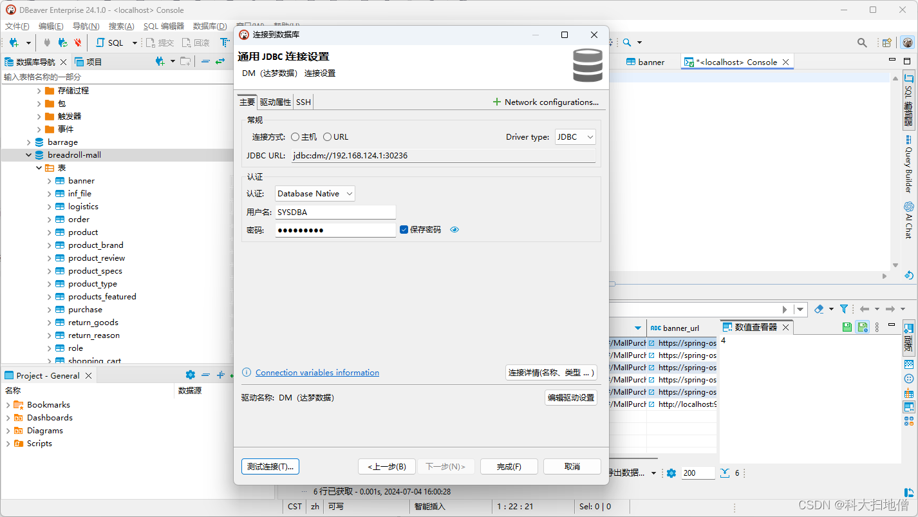Collapse the breadroll-mall database node
918x517 pixels.
point(28,155)
